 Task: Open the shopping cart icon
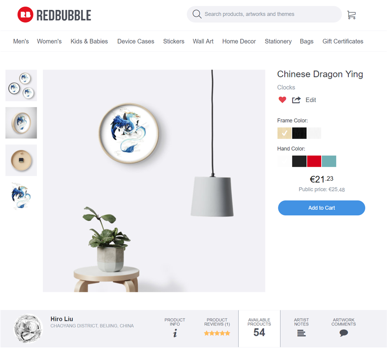pyautogui.click(x=351, y=15)
